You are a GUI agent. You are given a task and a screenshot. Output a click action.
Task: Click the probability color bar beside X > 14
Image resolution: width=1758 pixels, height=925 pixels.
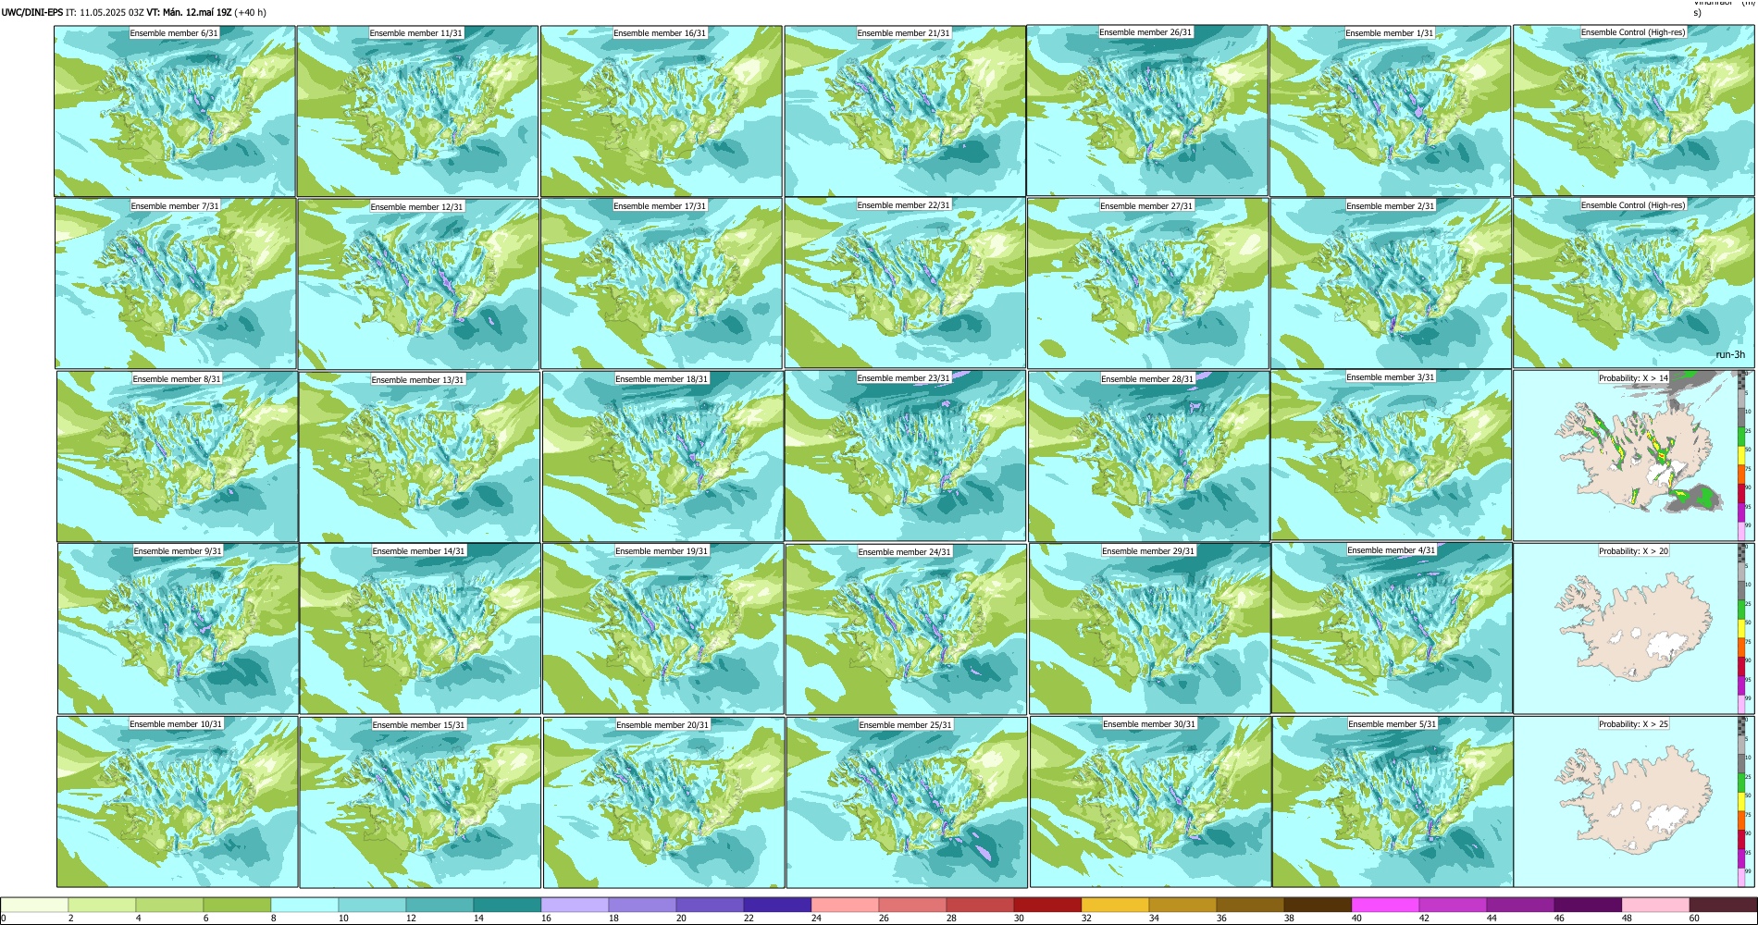point(1743,455)
